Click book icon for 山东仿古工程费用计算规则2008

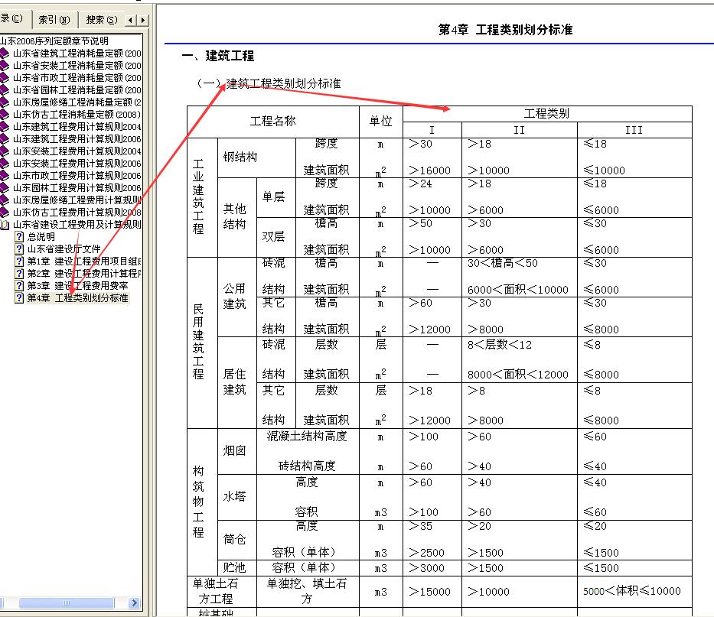coord(5,212)
